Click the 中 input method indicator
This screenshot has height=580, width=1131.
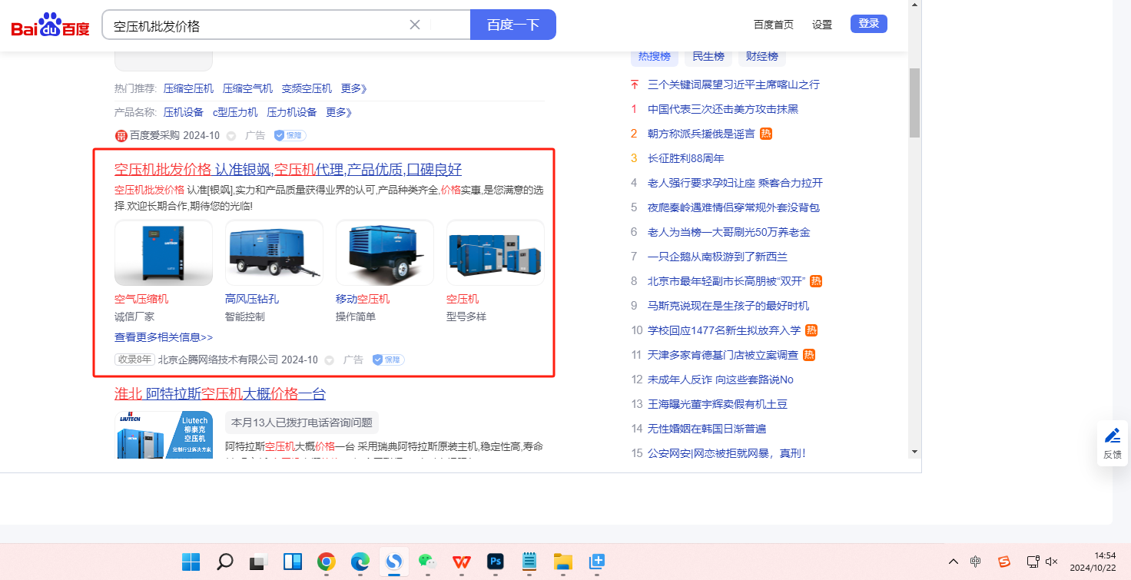coord(975,562)
